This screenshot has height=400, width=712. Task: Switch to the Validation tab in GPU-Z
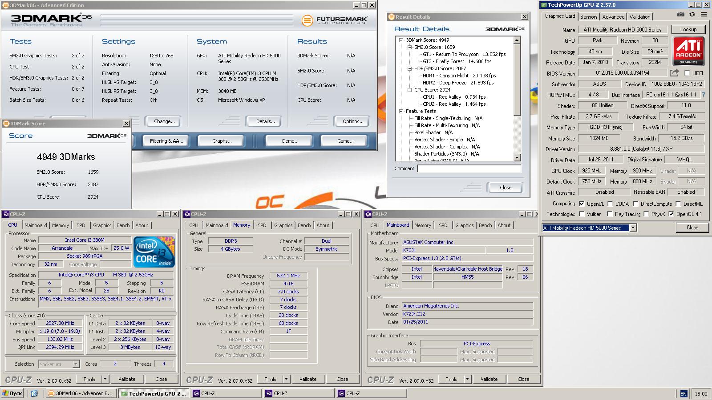pyautogui.click(x=640, y=17)
